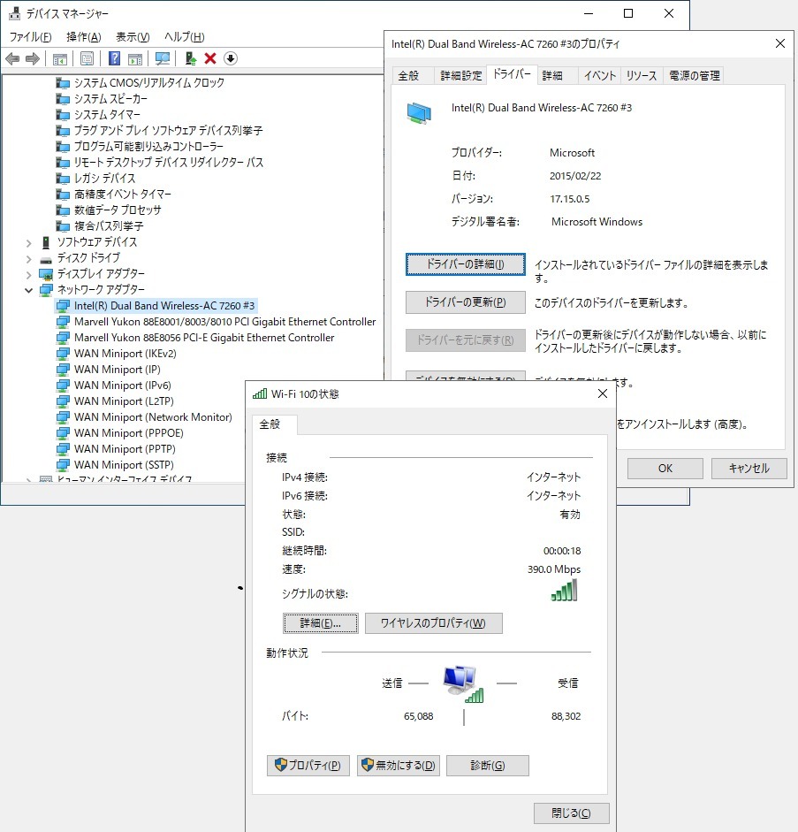Viewport: 798px width, 832px height.
Task: Click the signal strength bars indicator
Action: pyautogui.click(x=564, y=591)
